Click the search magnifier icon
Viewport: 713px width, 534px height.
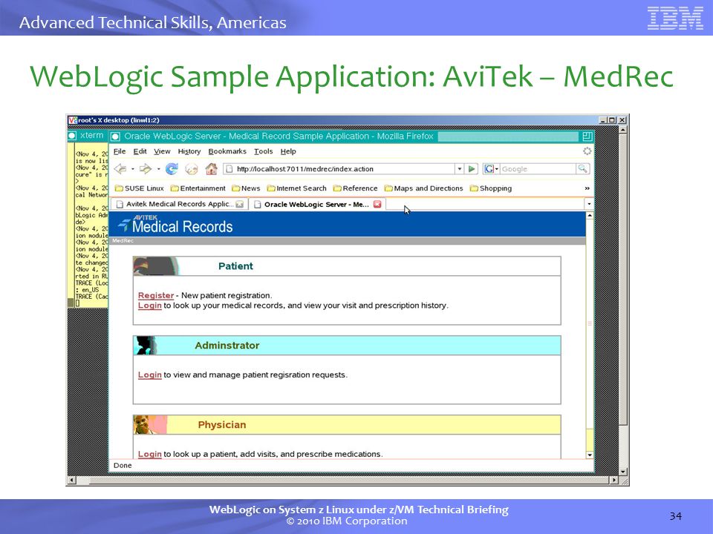582,169
